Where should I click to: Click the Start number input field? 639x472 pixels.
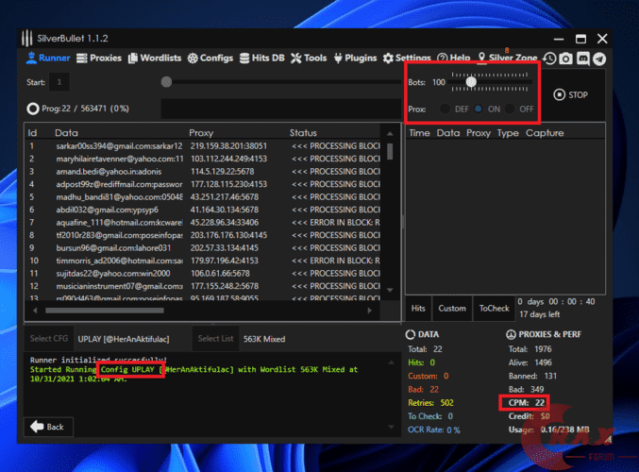point(59,82)
